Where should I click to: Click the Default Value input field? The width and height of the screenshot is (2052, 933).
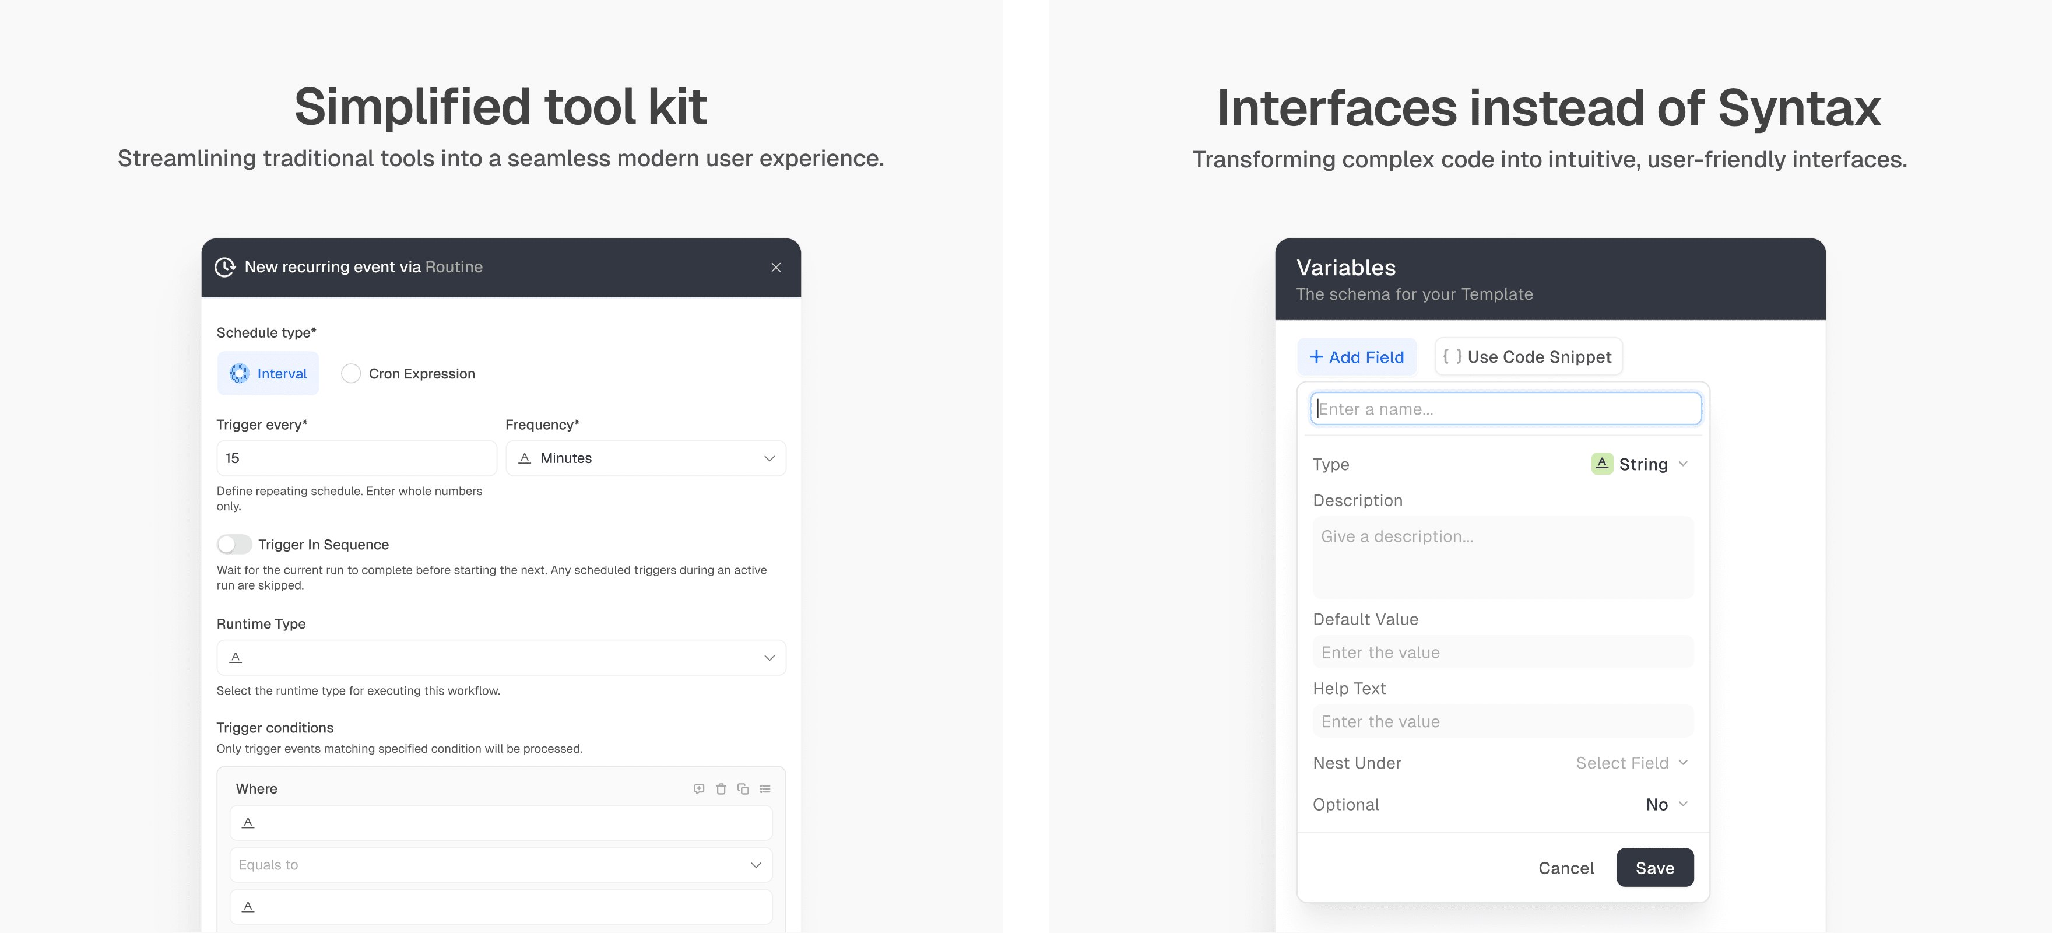(1503, 653)
